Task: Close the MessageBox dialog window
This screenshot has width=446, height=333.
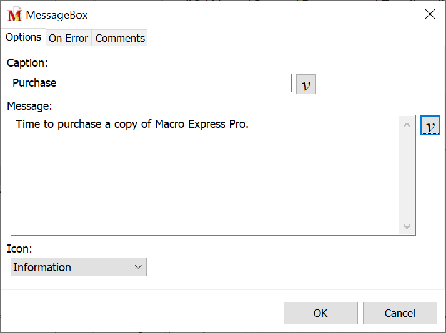Action: (x=430, y=14)
